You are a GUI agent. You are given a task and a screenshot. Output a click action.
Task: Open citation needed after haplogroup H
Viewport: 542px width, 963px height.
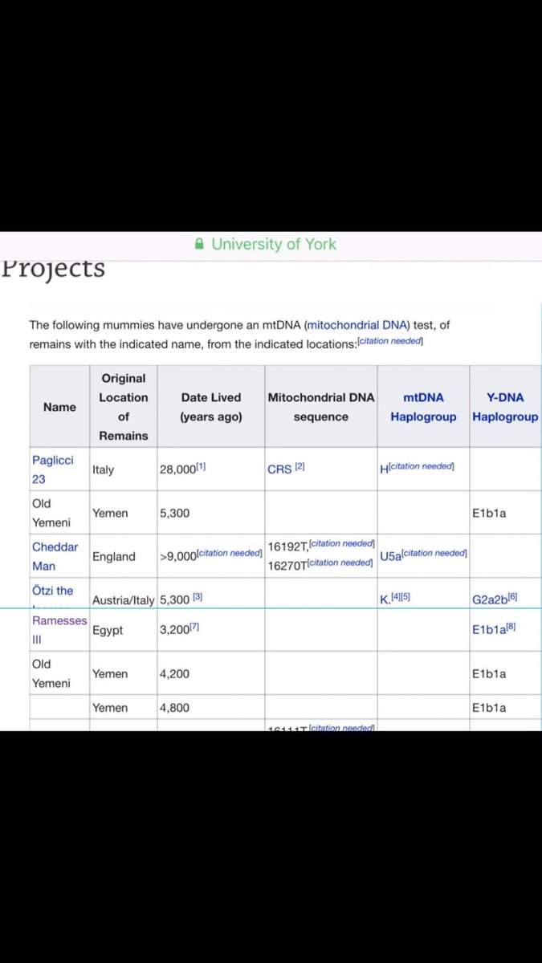tap(422, 467)
